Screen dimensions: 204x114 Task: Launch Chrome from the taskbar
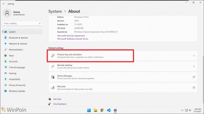click(x=102, y=110)
